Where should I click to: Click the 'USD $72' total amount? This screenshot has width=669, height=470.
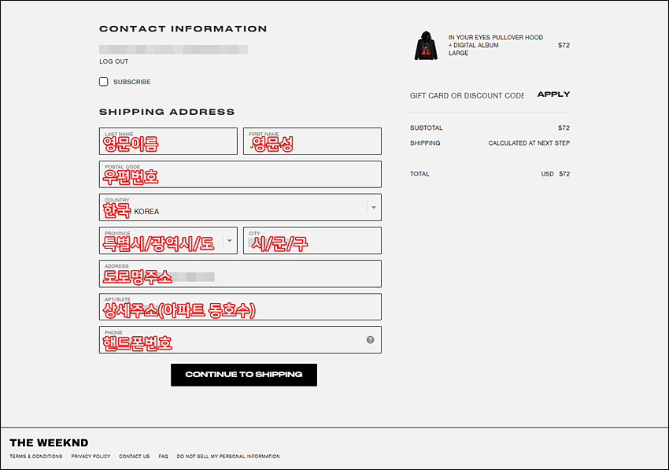pyautogui.click(x=556, y=174)
